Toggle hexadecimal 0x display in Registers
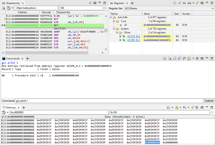Image resolution: width=215 pixels, height=145 pixels. pyautogui.click(x=185, y=3)
